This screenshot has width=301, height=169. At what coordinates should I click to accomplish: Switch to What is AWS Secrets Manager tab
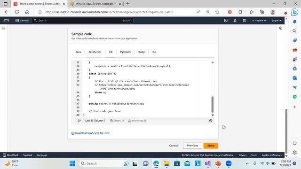point(95,4)
